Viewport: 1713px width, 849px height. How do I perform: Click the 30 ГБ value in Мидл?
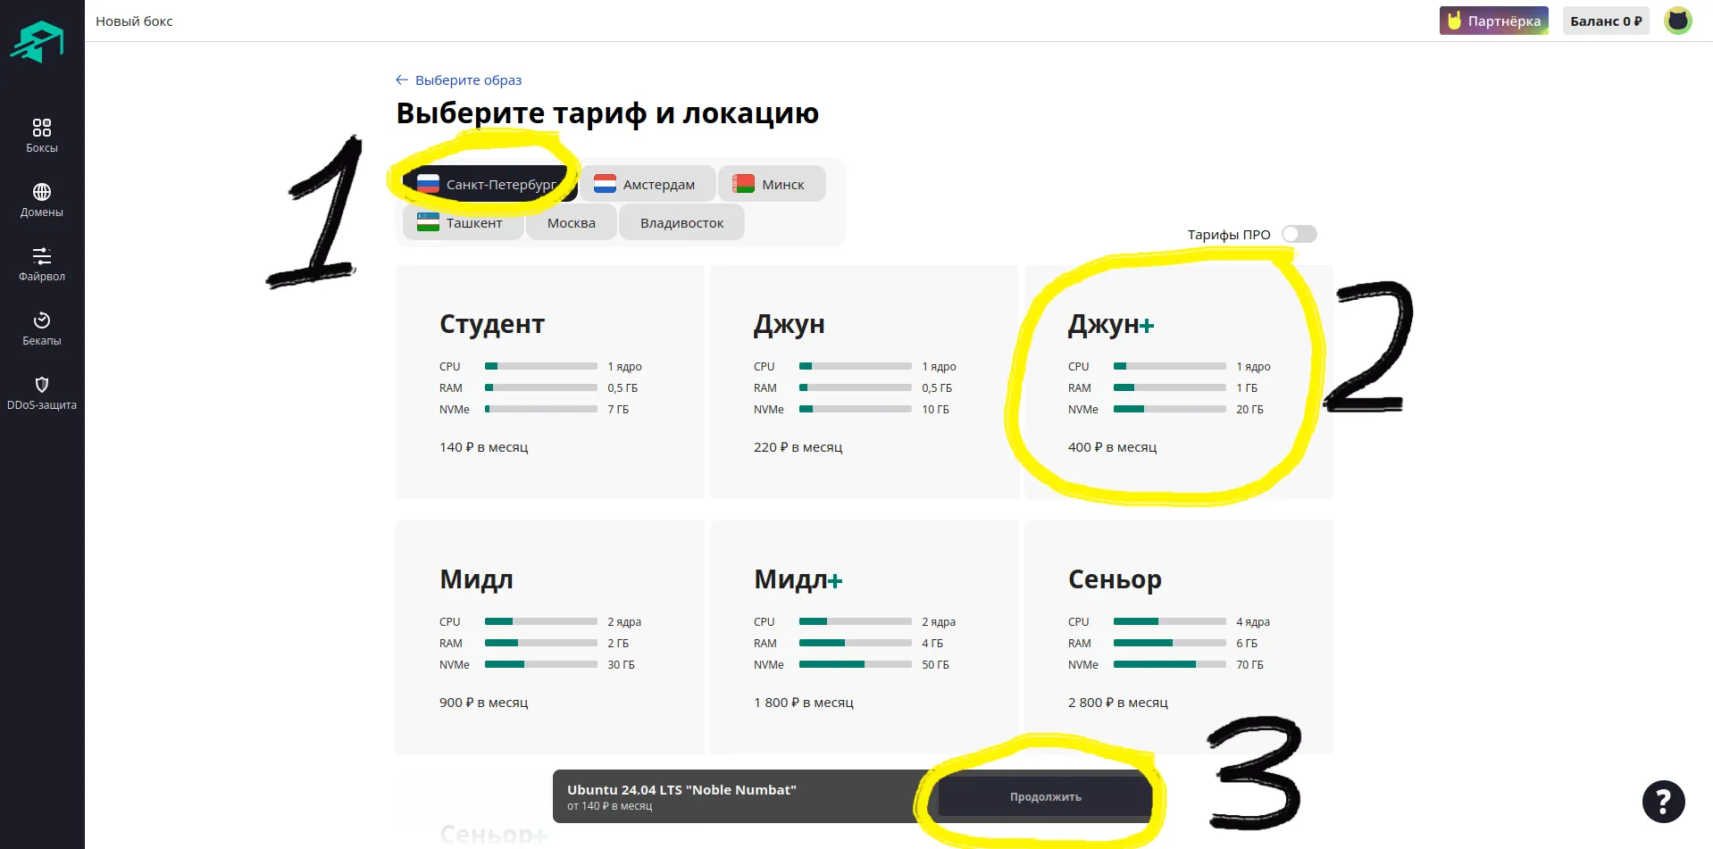pyautogui.click(x=621, y=664)
